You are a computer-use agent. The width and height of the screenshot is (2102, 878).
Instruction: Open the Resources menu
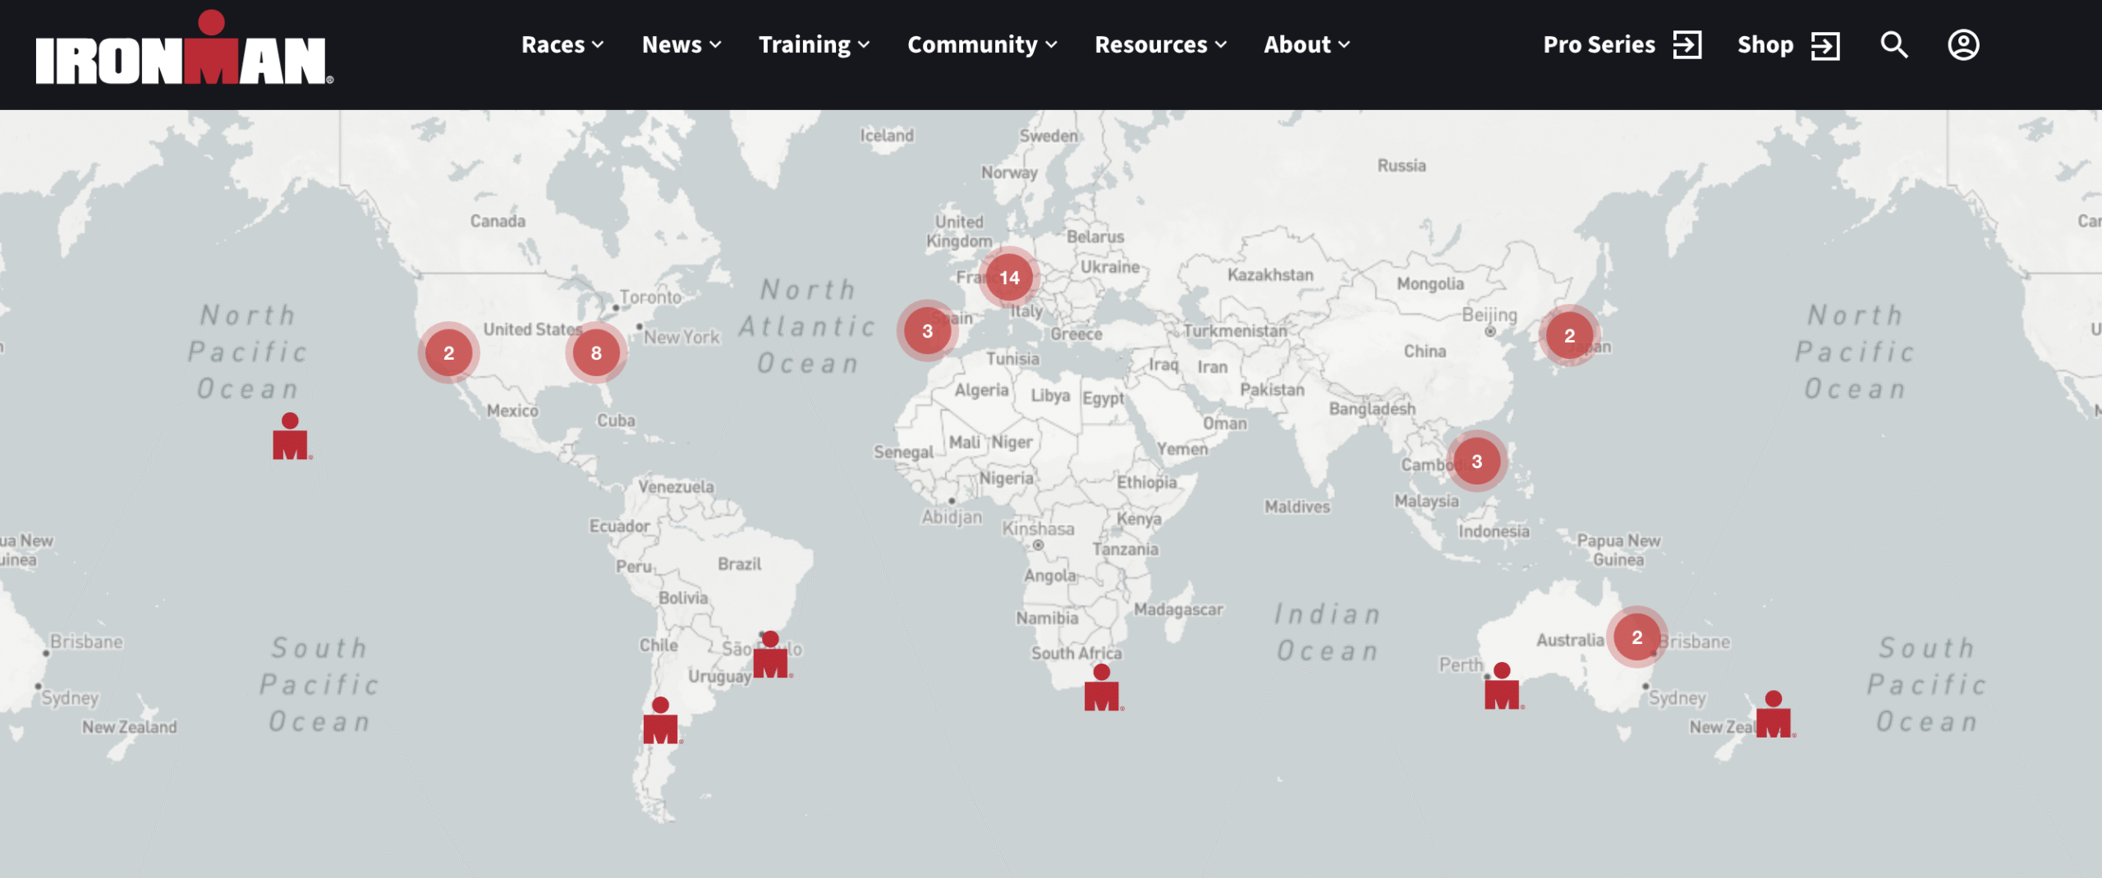pos(1160,45)
